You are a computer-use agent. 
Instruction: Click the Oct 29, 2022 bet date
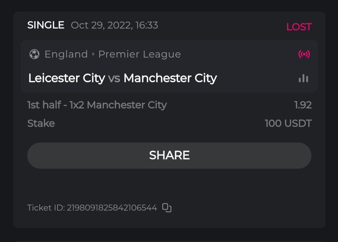(114, 25)
